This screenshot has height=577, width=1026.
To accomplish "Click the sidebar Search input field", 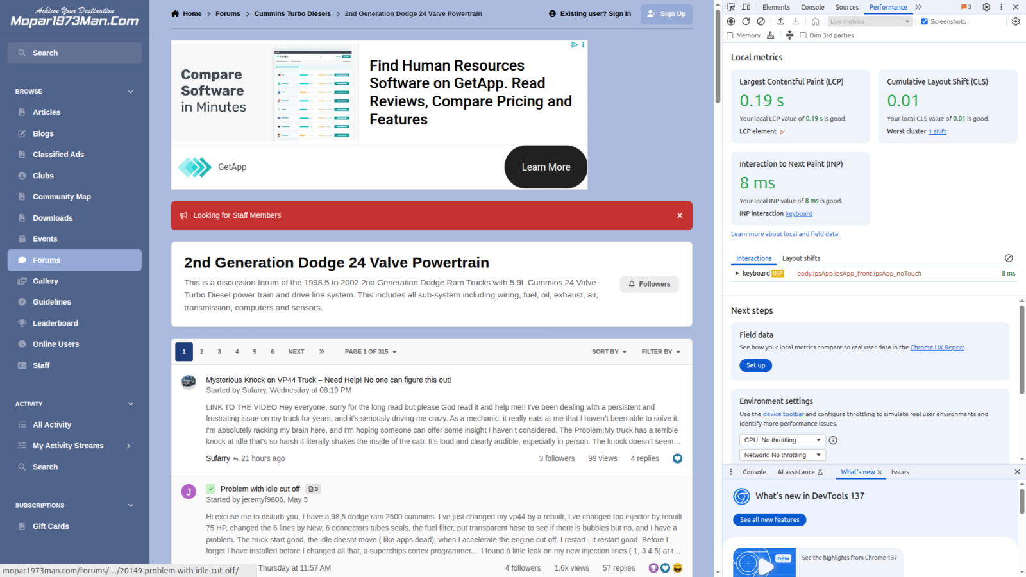I will click(x=74, y=53).
